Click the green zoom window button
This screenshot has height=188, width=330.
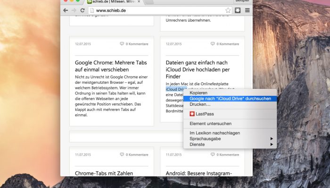pos(78,0)
